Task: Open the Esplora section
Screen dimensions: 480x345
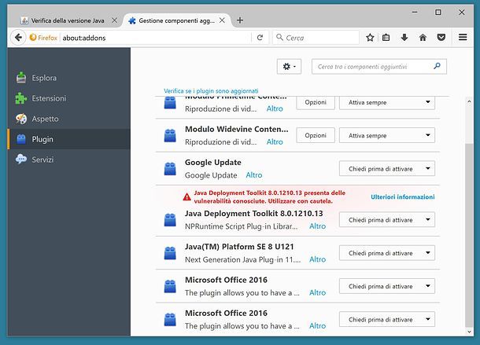Action: (x=69, y=78)
